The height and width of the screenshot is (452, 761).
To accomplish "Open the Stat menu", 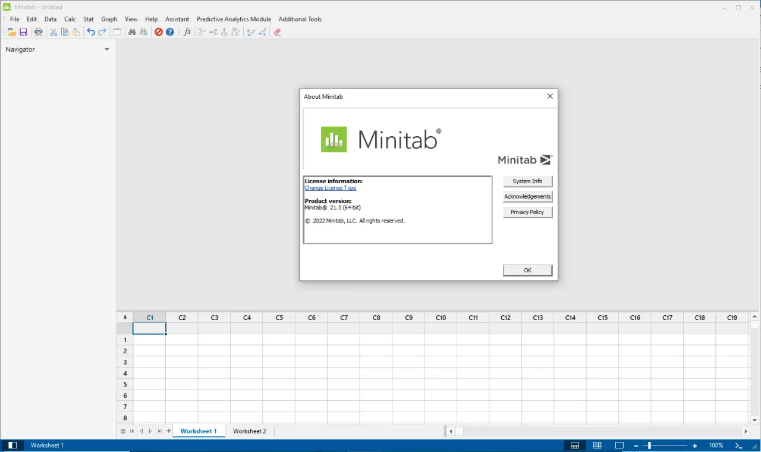I will point(89,19).
